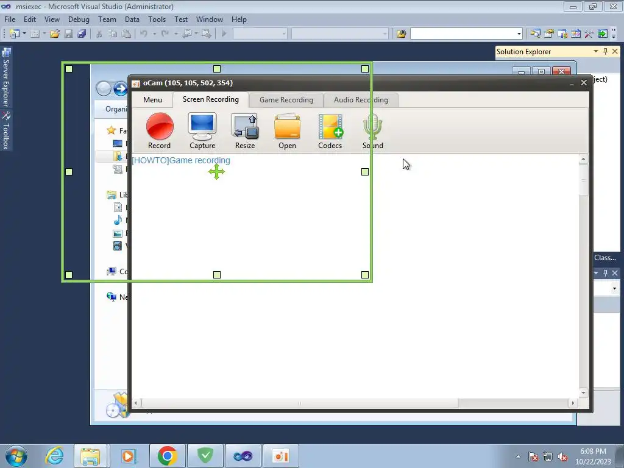Click the Solution Explorer toolbar icon

click(535, 34)
